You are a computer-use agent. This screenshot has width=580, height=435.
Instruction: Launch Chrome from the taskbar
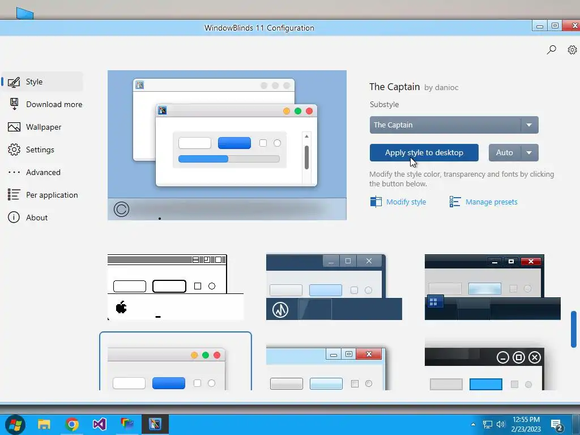click(72, 424)
